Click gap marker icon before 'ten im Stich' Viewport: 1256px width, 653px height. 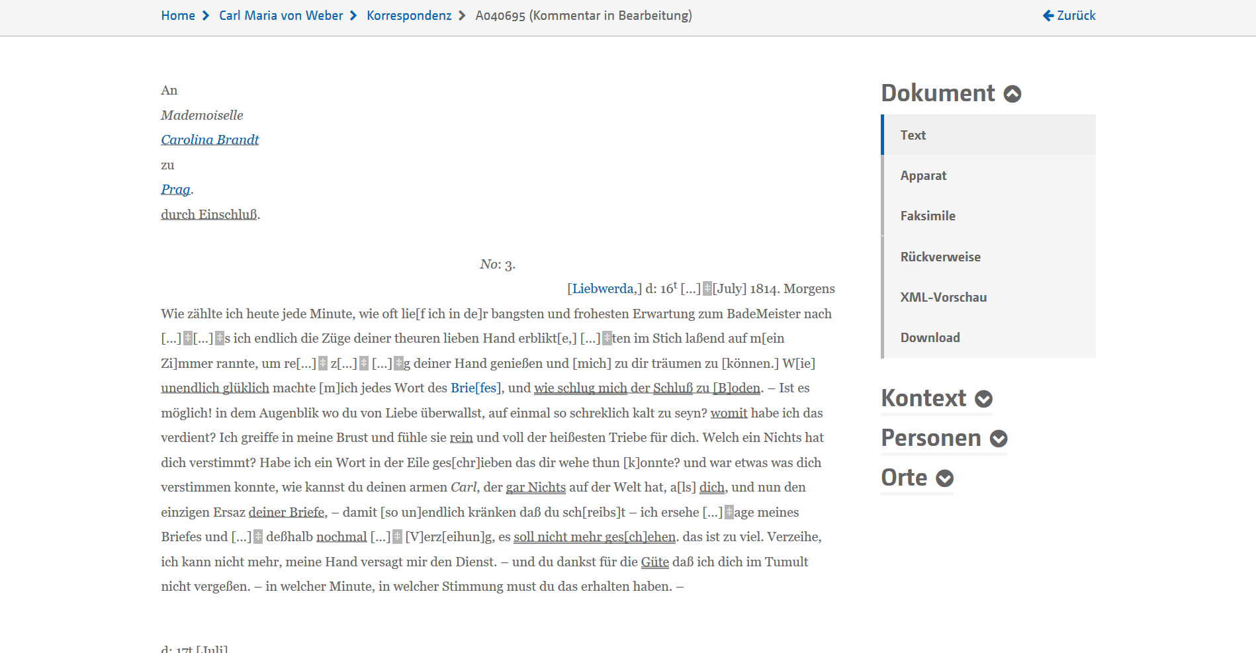[607, 338]
